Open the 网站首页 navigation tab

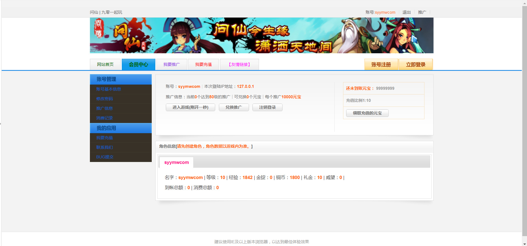click(105, 65)
